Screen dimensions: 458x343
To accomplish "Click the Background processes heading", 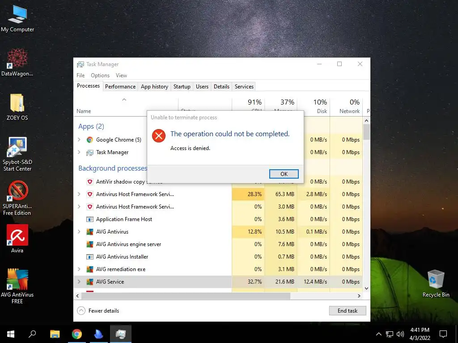I will (113, 168).
